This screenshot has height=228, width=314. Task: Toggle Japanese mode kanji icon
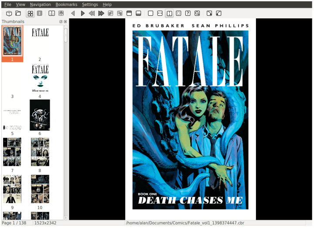pos(61,14)
